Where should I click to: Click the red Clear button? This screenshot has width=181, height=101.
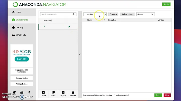tap(167, 95)
